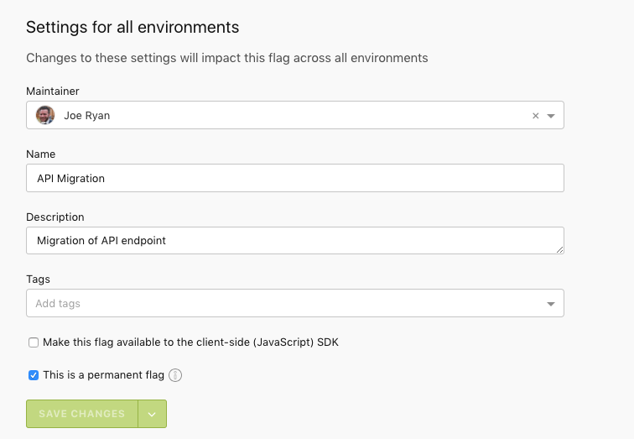Click into the Description text area
This screenshot has height=439, width=634.
(x=294, y=240)
